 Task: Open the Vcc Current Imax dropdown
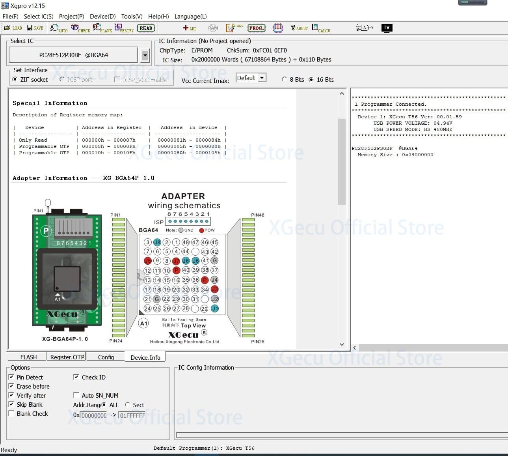coord(262,78)
